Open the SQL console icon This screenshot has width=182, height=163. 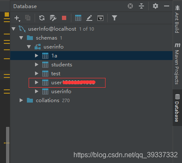(100, 18)
